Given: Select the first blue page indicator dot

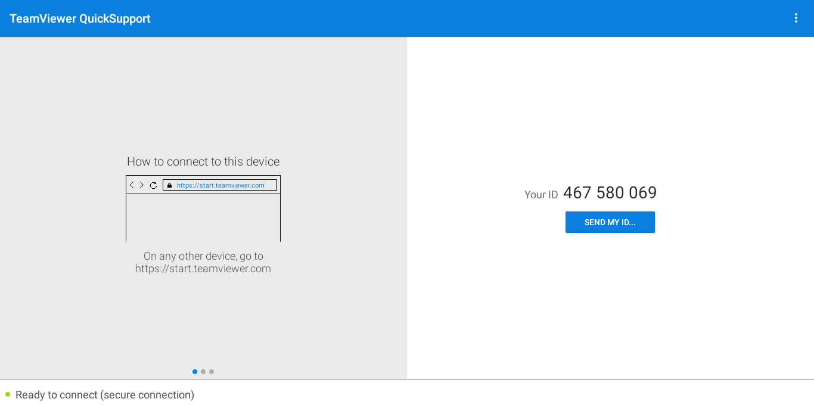Looking at the screenshot, I should (195, 372).
